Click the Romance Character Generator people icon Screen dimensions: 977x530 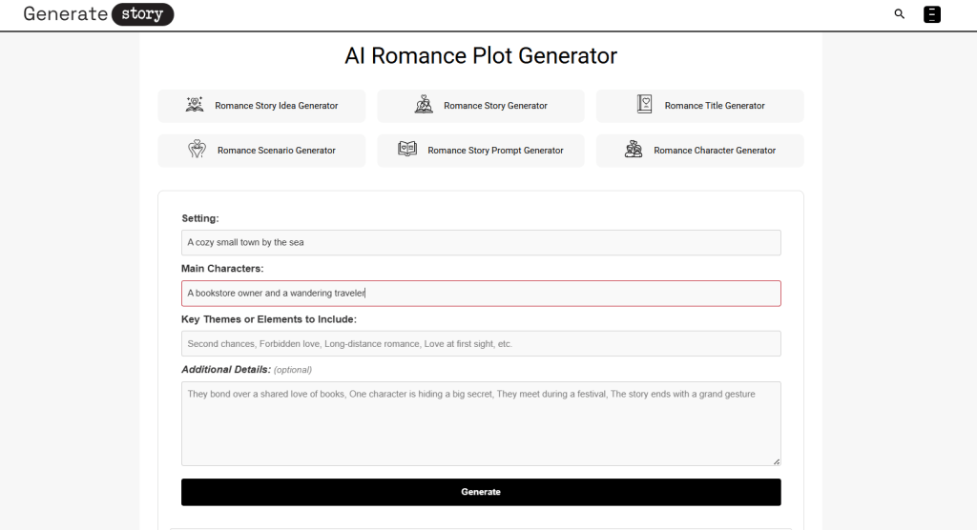(x=634, y=150)
